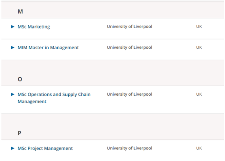225x161 pixels.
Task: Expand the MSc Marketing row arrow
Action: point(13,27)
